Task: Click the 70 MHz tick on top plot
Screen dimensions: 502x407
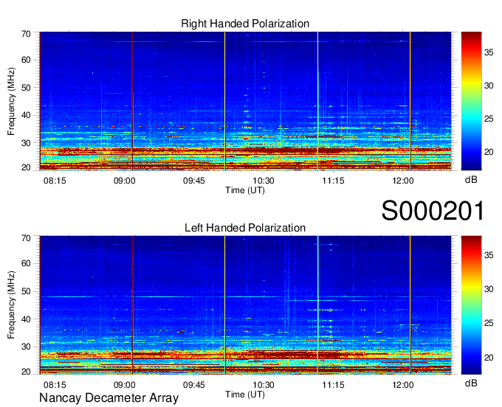Action: coord(26,34)
